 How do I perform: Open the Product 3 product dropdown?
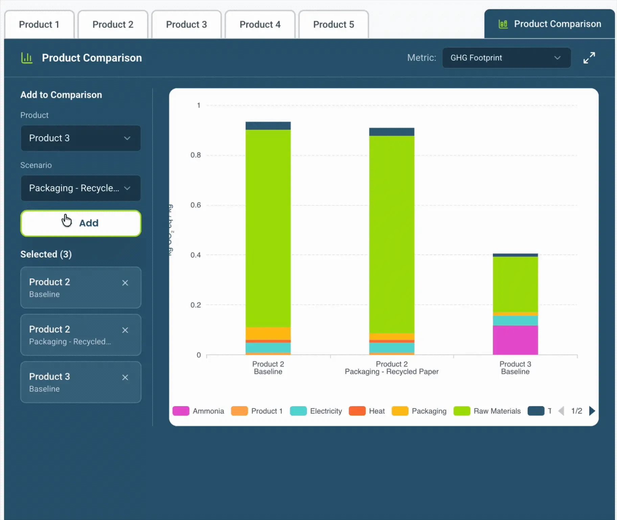81,138
